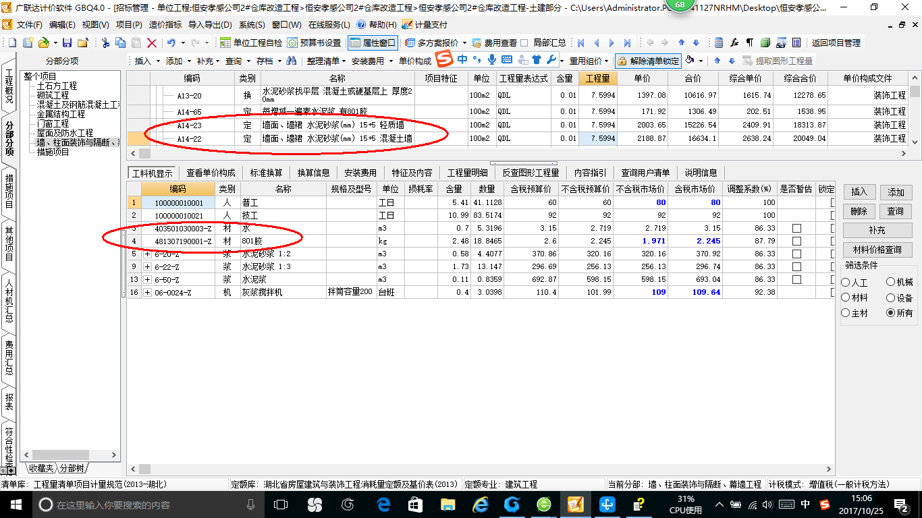This screenshot has width=922, height=518.
Task: Check 是否暂估 for 801胶 row
Action: pyautogui.click(x=796, y=241)
